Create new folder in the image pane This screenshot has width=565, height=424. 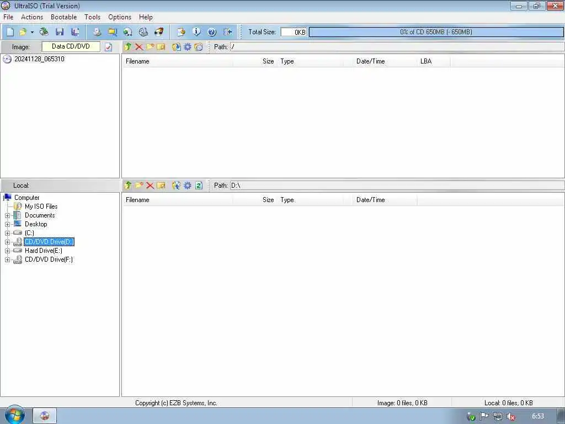(150, 47)
